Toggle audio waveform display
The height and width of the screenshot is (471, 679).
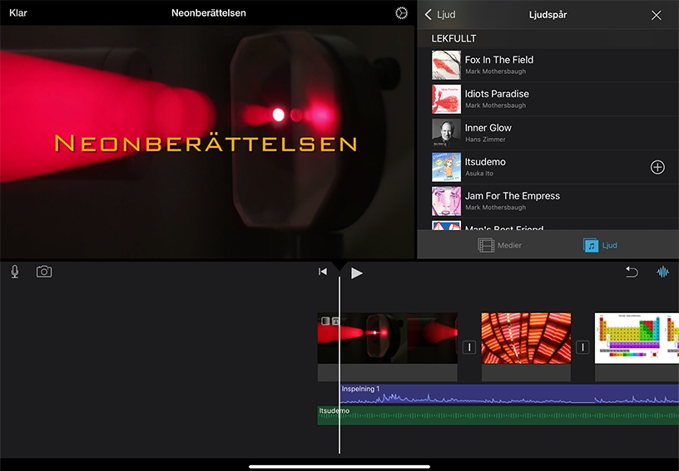tap(662, 272)
